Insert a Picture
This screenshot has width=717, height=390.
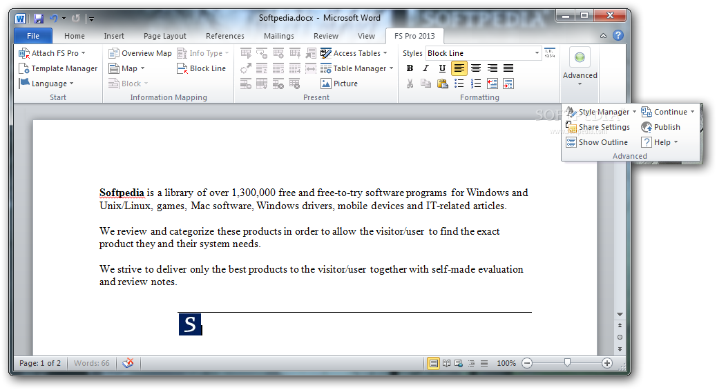pyautogui.click(x=339, y=84)
